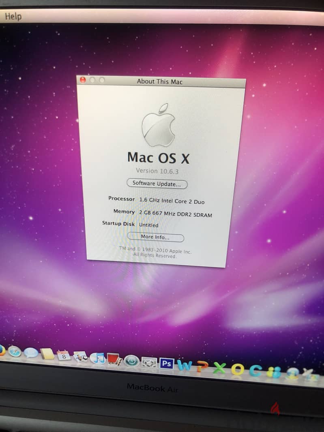Open the yellow Stickies notes icon
Screen dimensions: 324x432
(x=47, y=354)
